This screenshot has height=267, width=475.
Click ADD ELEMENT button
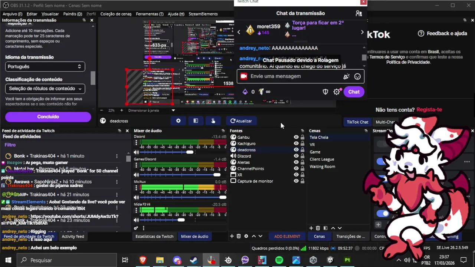click(x=287, y=236)
